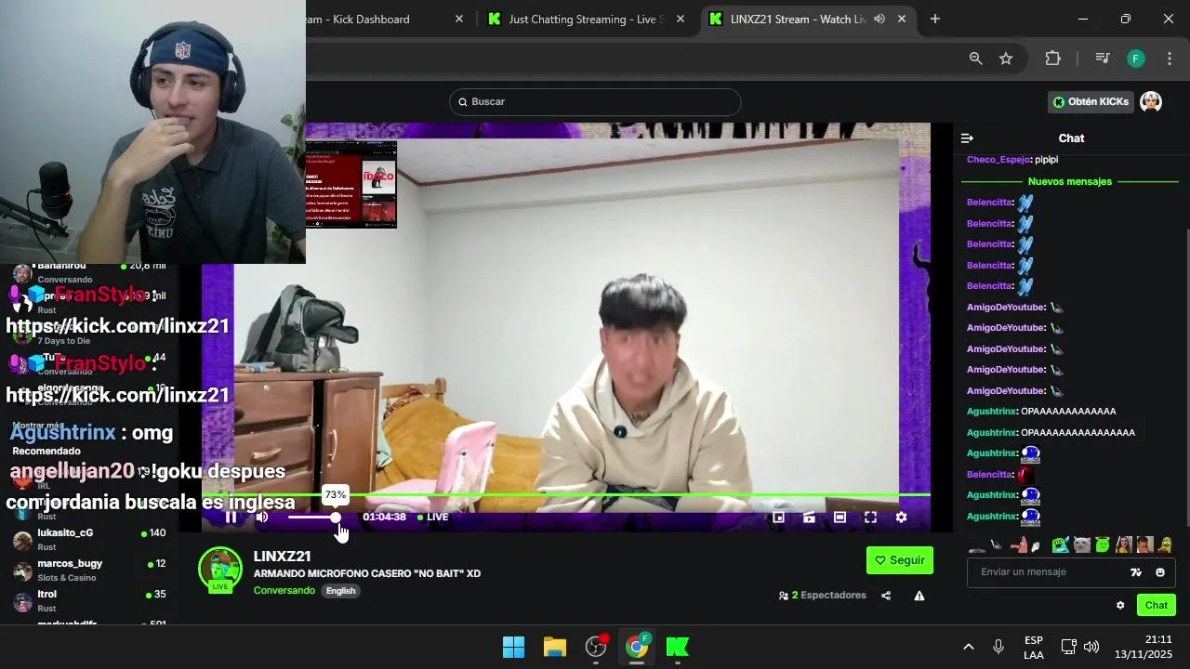The height and width of the screenshot is (669, 1190).
Task: Open Chrome media controls icon
Action: point(1103,59)
